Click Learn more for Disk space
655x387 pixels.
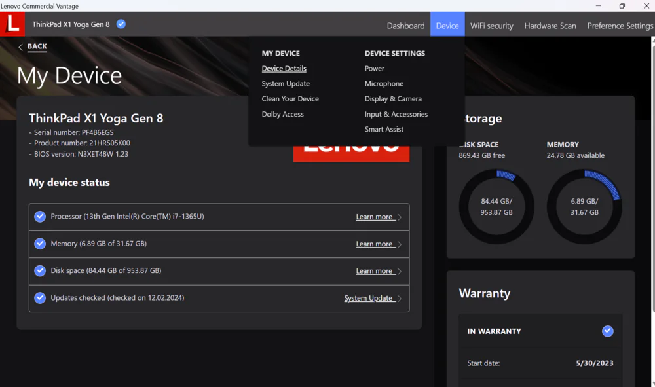pyautogui.click(x=374, y=271)
